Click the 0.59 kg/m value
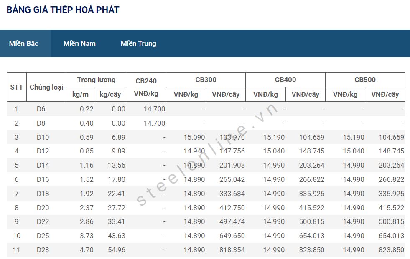 pos(87,137)
